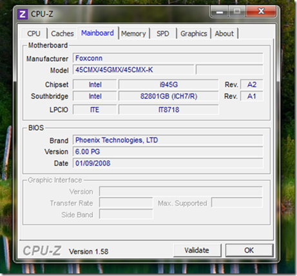Click the CPU-Z window title text
Viewport: 297px width, 276px height.
42,14
